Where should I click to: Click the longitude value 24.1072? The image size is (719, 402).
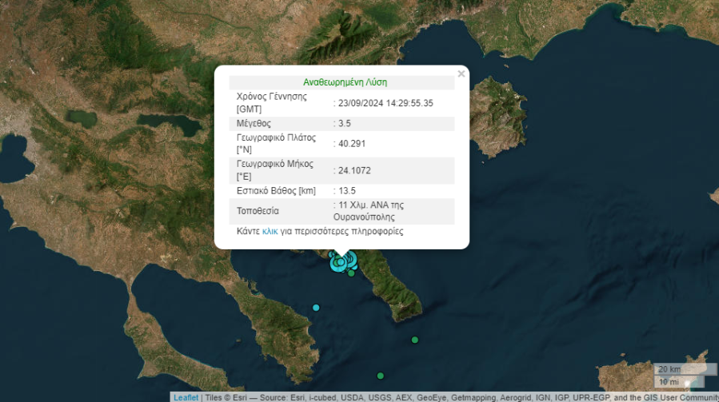[354, 170]
